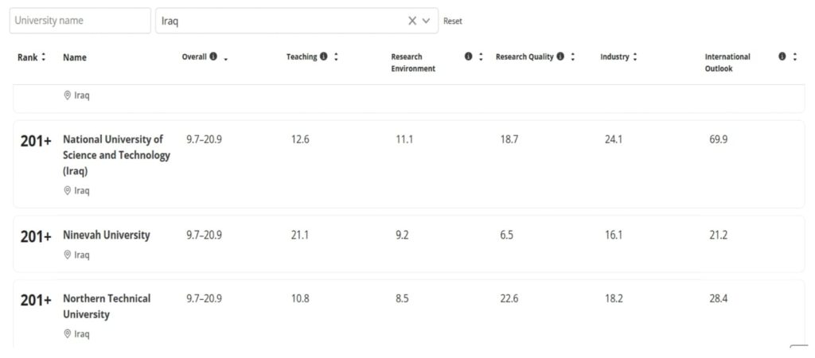Sort table by Industry score
815x358 pixels.
[x=635, y=57]
